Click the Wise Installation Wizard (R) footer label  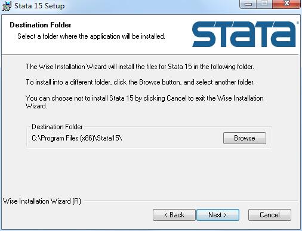[x=42, y=201]
